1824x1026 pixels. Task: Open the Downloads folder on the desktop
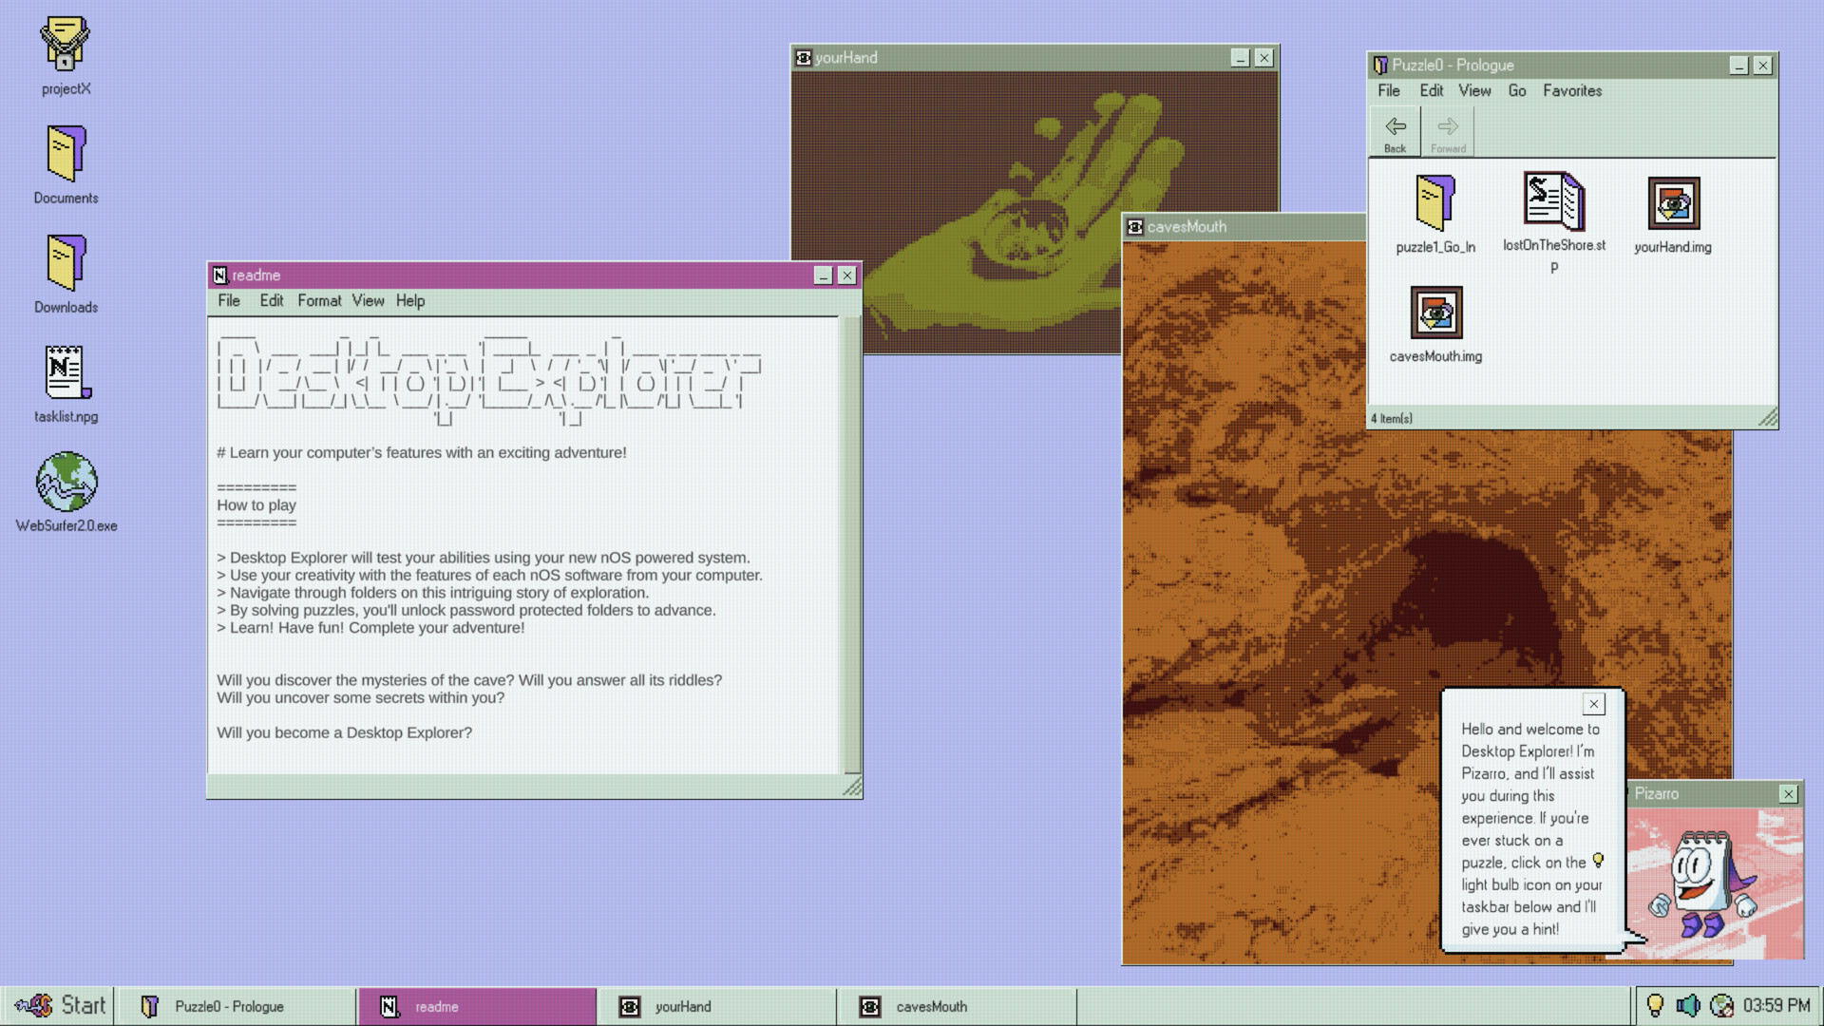click(66, 269)
